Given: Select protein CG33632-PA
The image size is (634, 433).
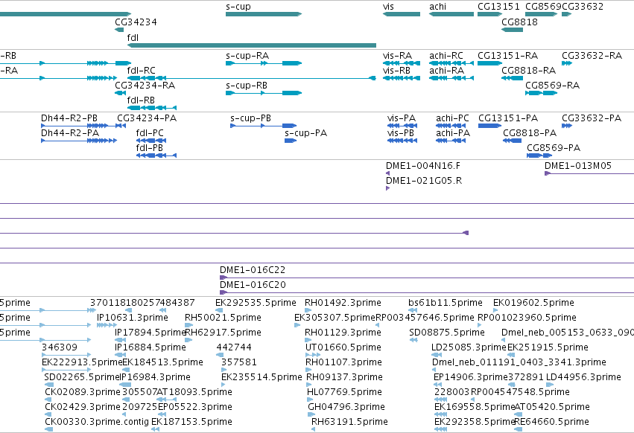Looking at the screenshot, I should [567, 126].
